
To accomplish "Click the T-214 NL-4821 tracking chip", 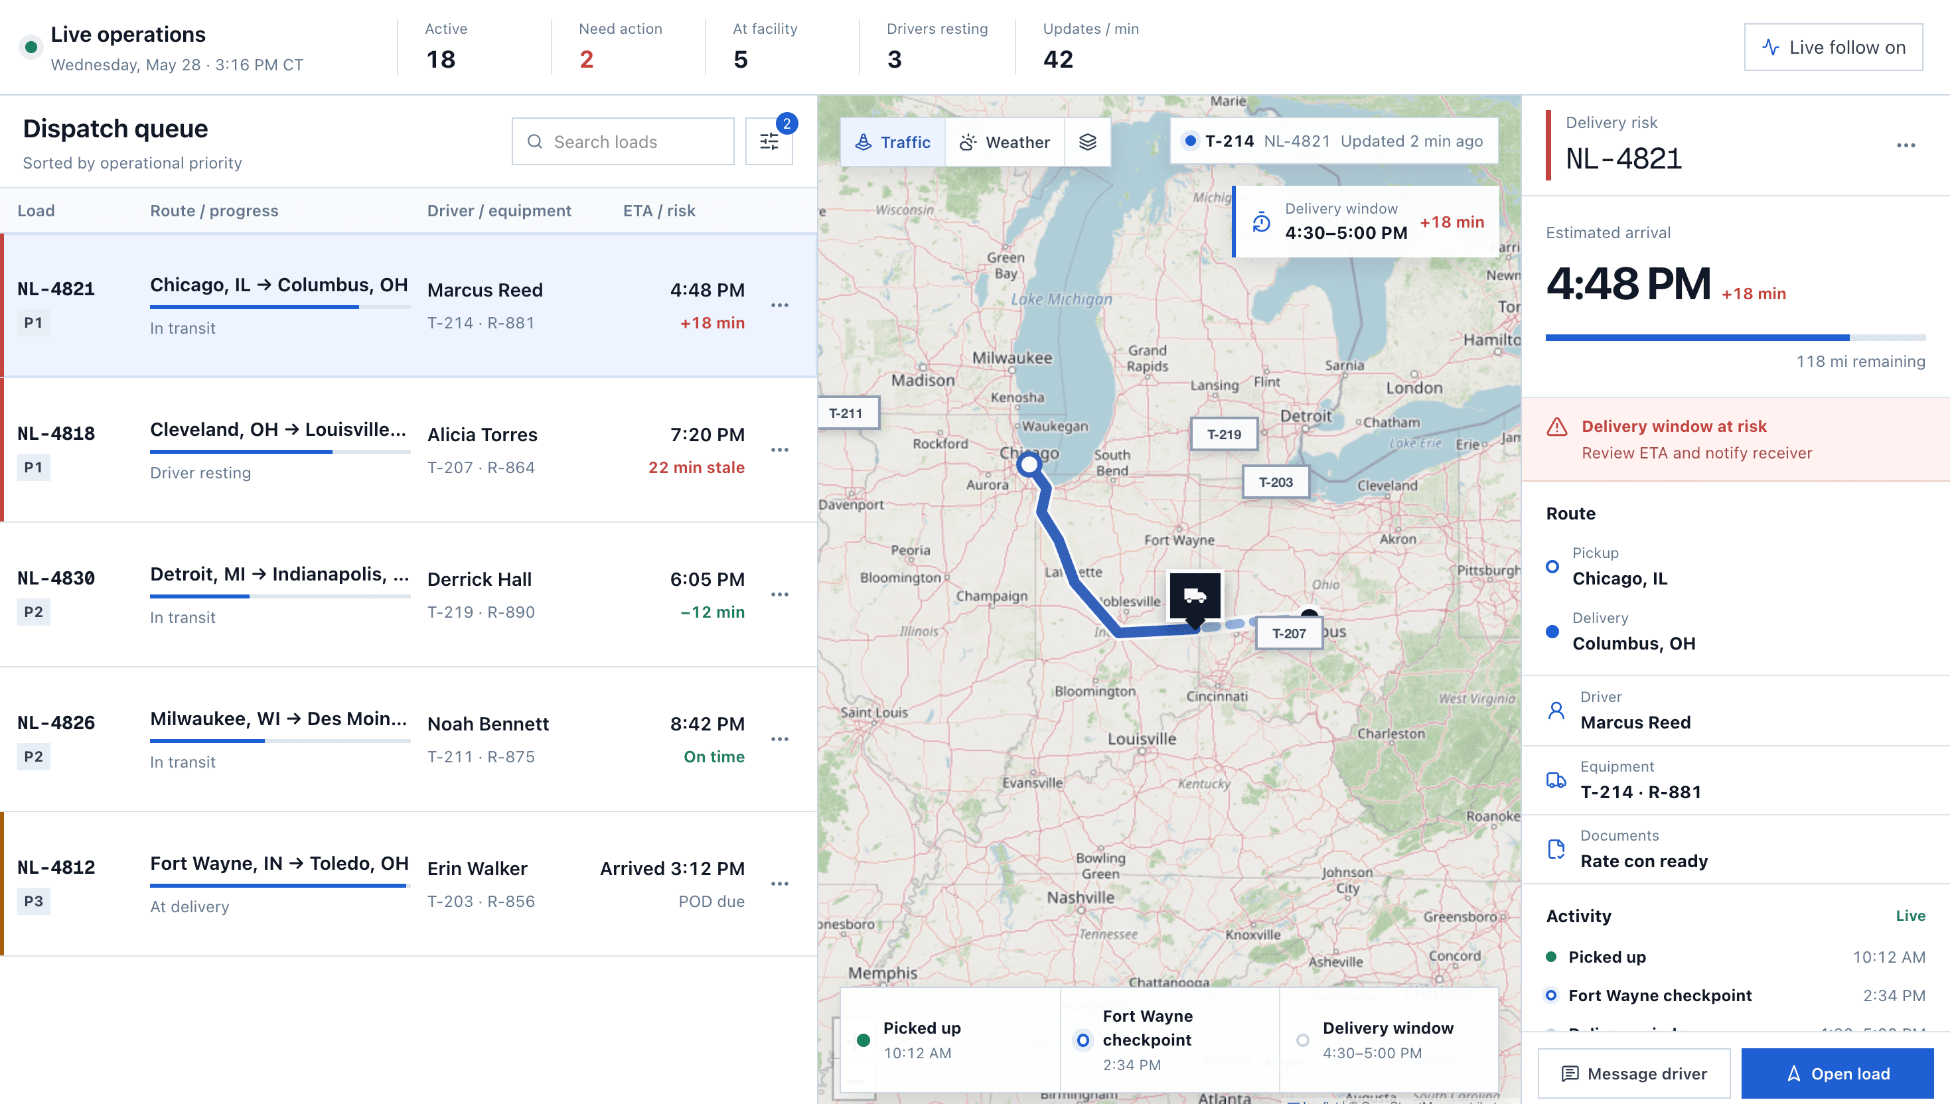I will 1334,141.
